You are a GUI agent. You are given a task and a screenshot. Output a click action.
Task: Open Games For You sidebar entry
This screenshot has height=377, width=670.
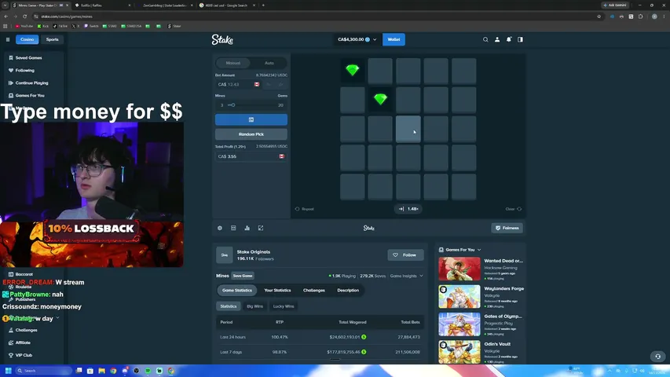pos(30,95)
